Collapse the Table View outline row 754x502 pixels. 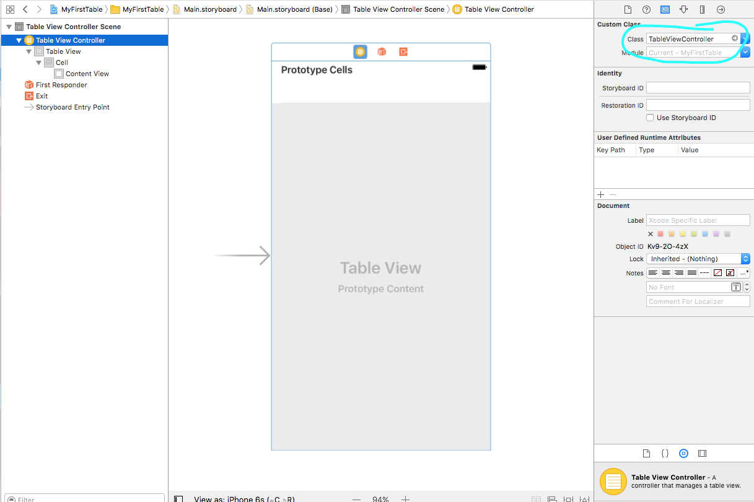(x=28, y=51)
